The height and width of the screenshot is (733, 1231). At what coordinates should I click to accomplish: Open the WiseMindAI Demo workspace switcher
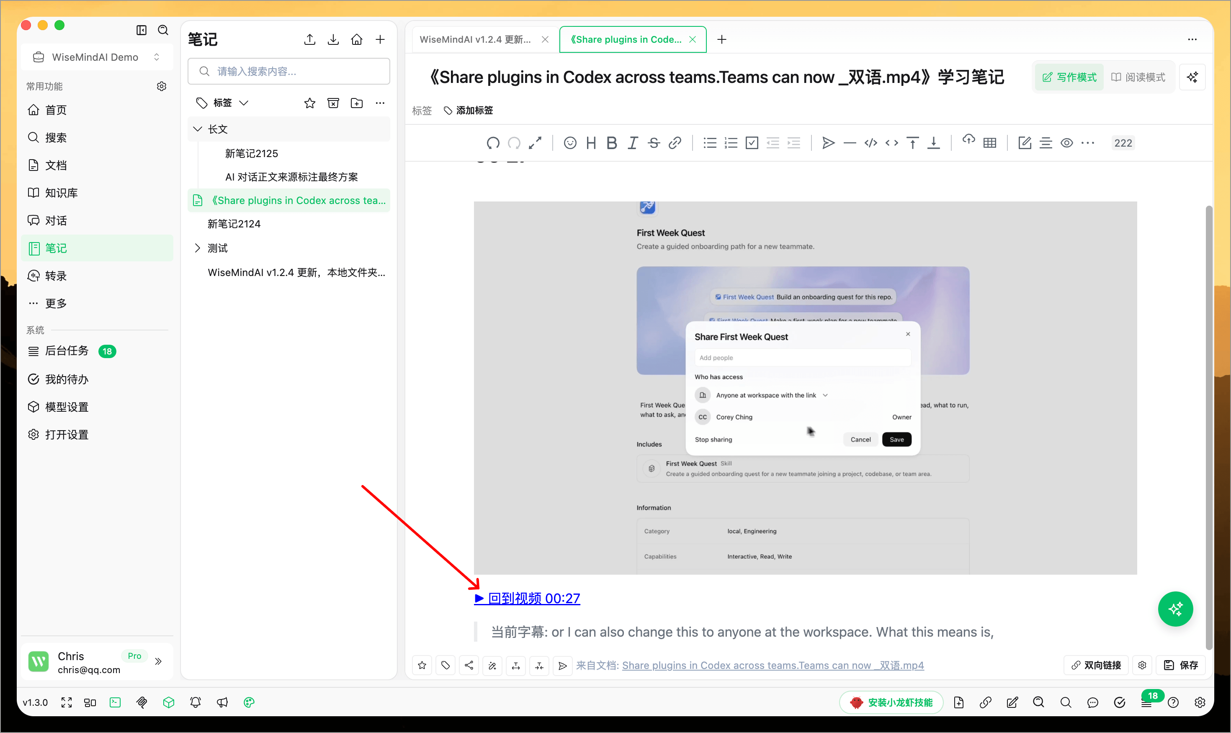[97, 57]
